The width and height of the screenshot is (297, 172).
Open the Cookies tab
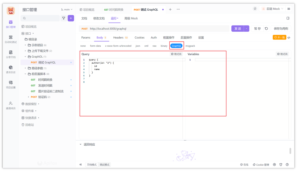(x=140, y=38)
